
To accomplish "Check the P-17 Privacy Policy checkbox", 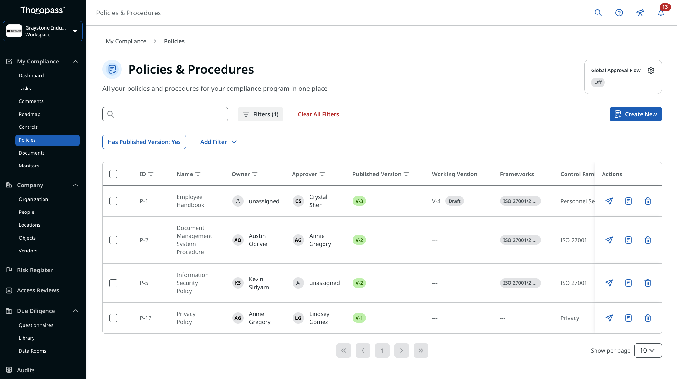I will click(113, 318).
